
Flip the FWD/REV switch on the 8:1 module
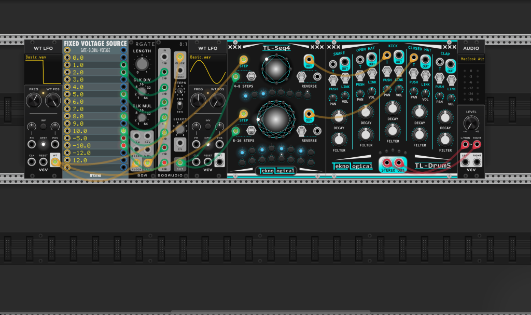point(180,105)
